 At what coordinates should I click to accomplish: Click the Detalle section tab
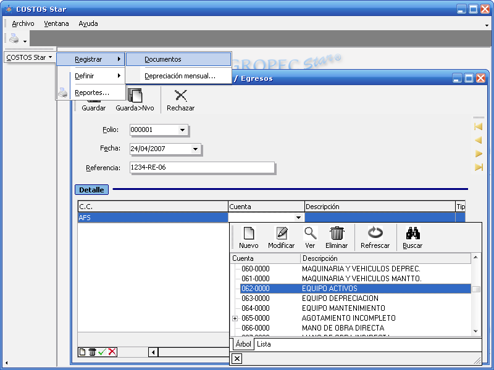pos(91,190)
